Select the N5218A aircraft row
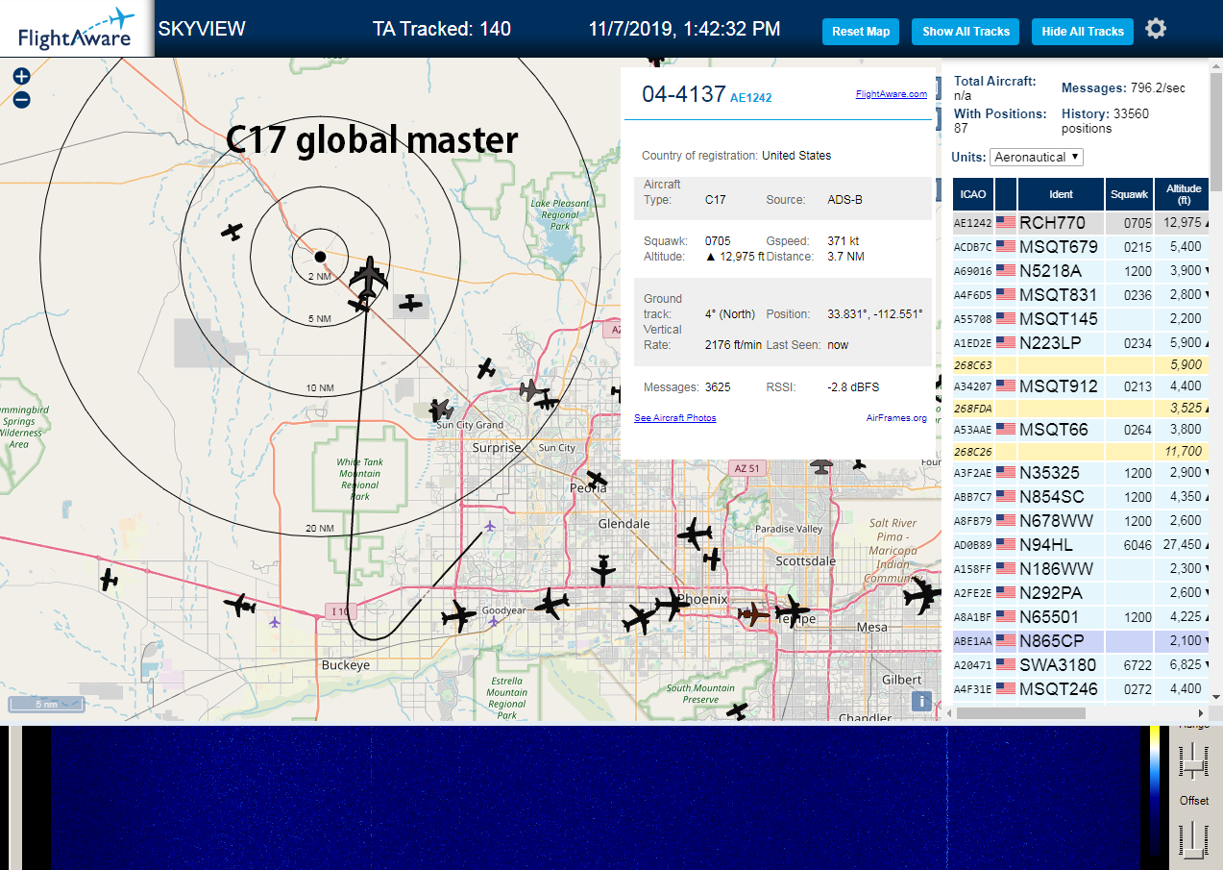This screenshot has width=1223, height=870. click(x=1082, y=271)
